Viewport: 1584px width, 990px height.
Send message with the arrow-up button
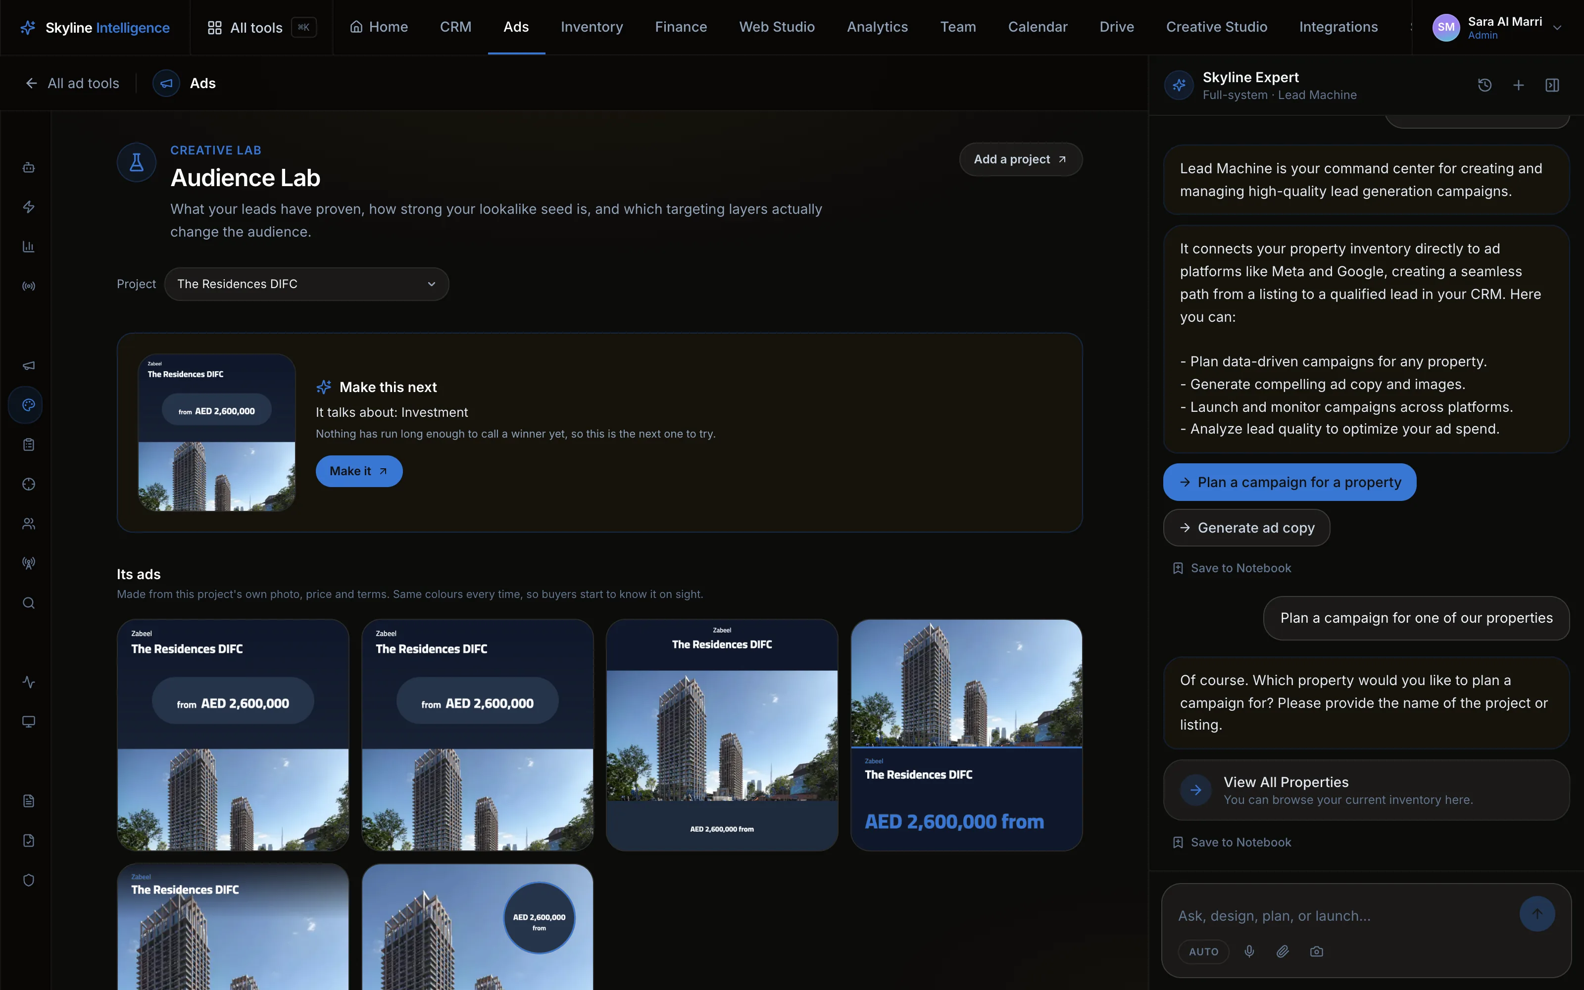point(1537,913)
